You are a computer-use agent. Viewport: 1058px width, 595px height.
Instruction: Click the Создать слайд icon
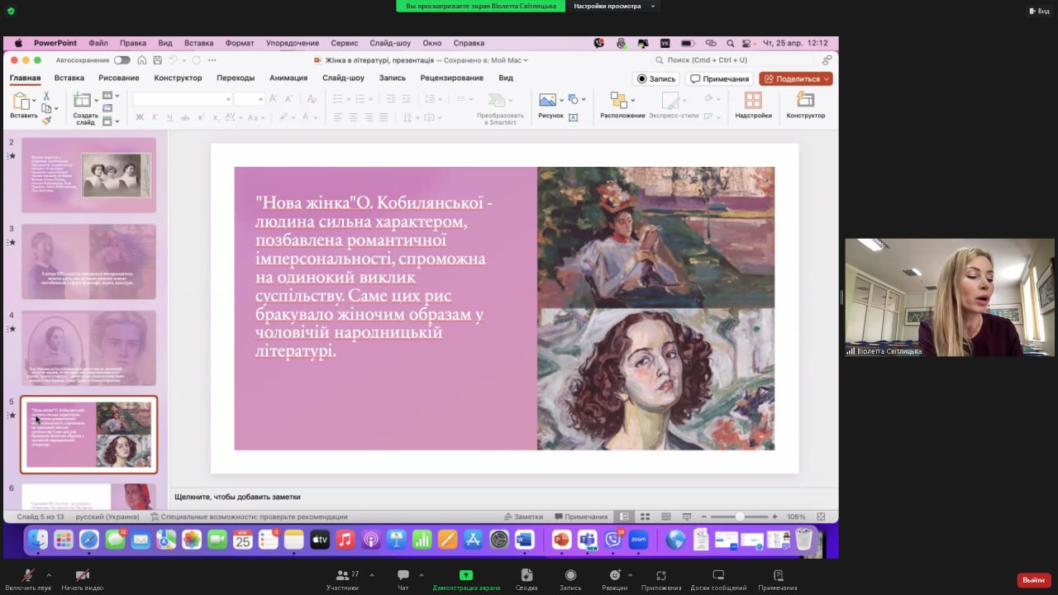pyautogui.click(x=83, y=101)
